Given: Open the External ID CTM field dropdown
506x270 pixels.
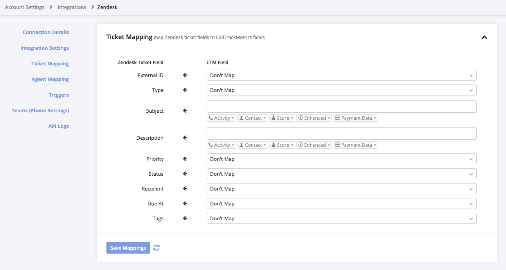Looking at the screenshot, I should point(341,75).
